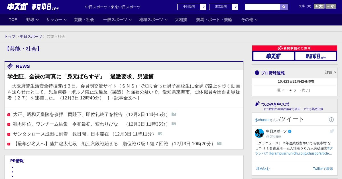
Task: Expand the 野球 menu
Action: pyautogui.click(x=32, y=20)
